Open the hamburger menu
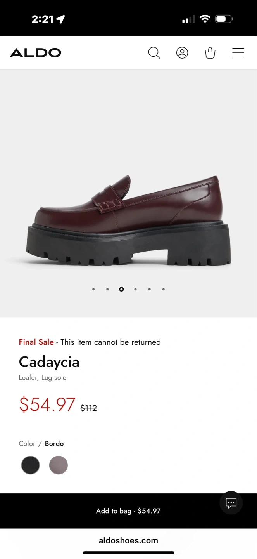257x559 pixels. pos(238,53)
